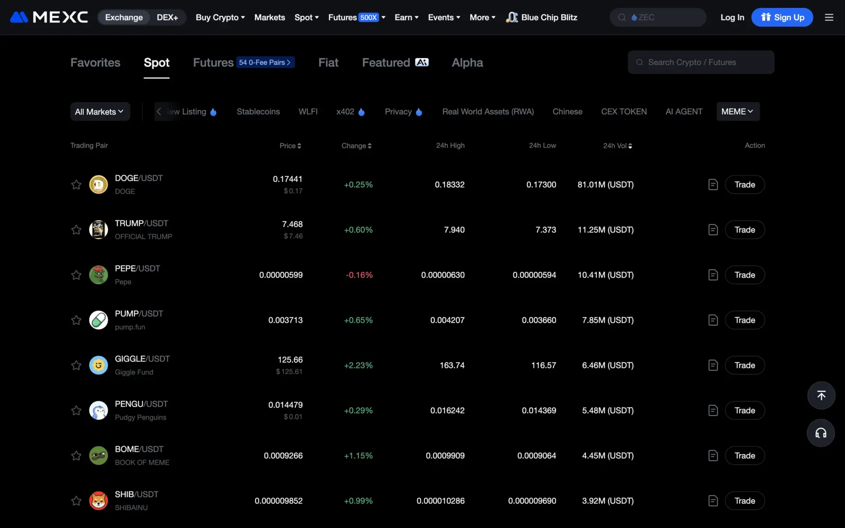845x528 pixels.
Task: Open the chart icon beside DOGE Trade button
Action: pyautogui.click(x=713, y=185)
